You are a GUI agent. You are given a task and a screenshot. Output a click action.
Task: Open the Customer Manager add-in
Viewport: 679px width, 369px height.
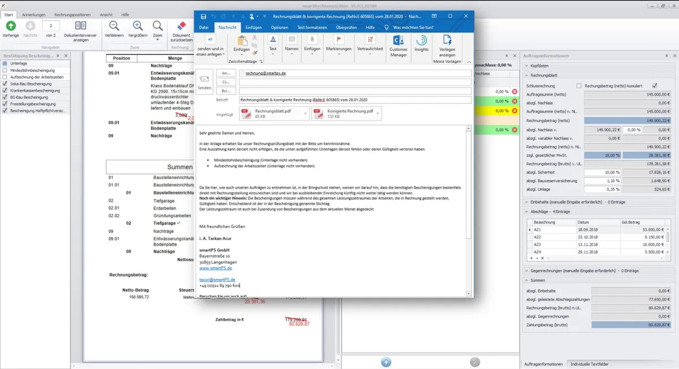[x=398, y=41]
